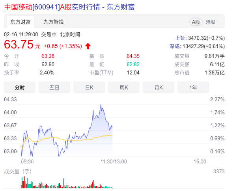Viewport: 250px width, 191px height.
Task: Click the 0.16% percentage axis label
Action: [217, 151]
